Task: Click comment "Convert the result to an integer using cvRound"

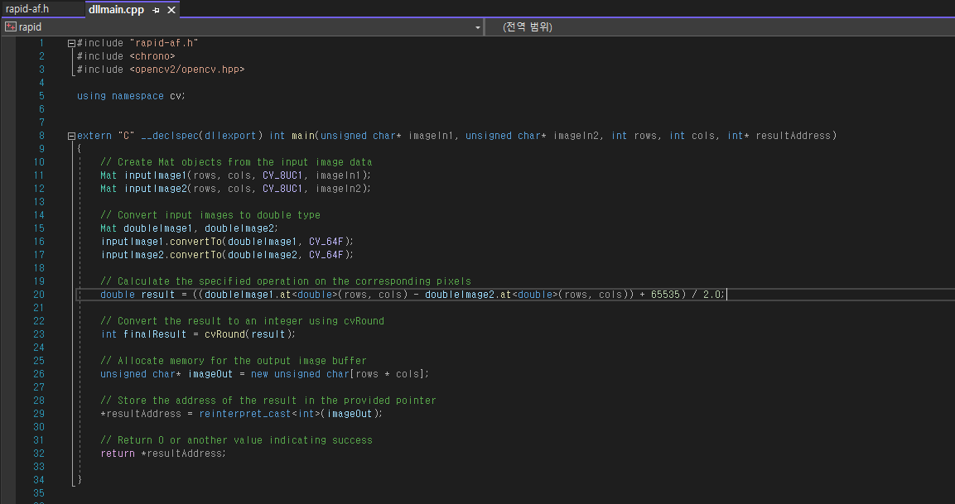Action: (x=243, y=321)
